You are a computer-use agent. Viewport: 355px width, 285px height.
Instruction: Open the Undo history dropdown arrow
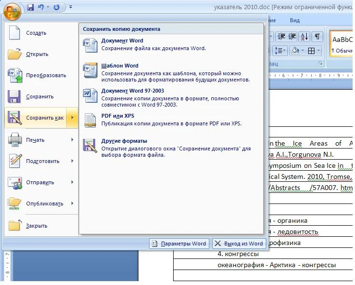click(48, 7)
